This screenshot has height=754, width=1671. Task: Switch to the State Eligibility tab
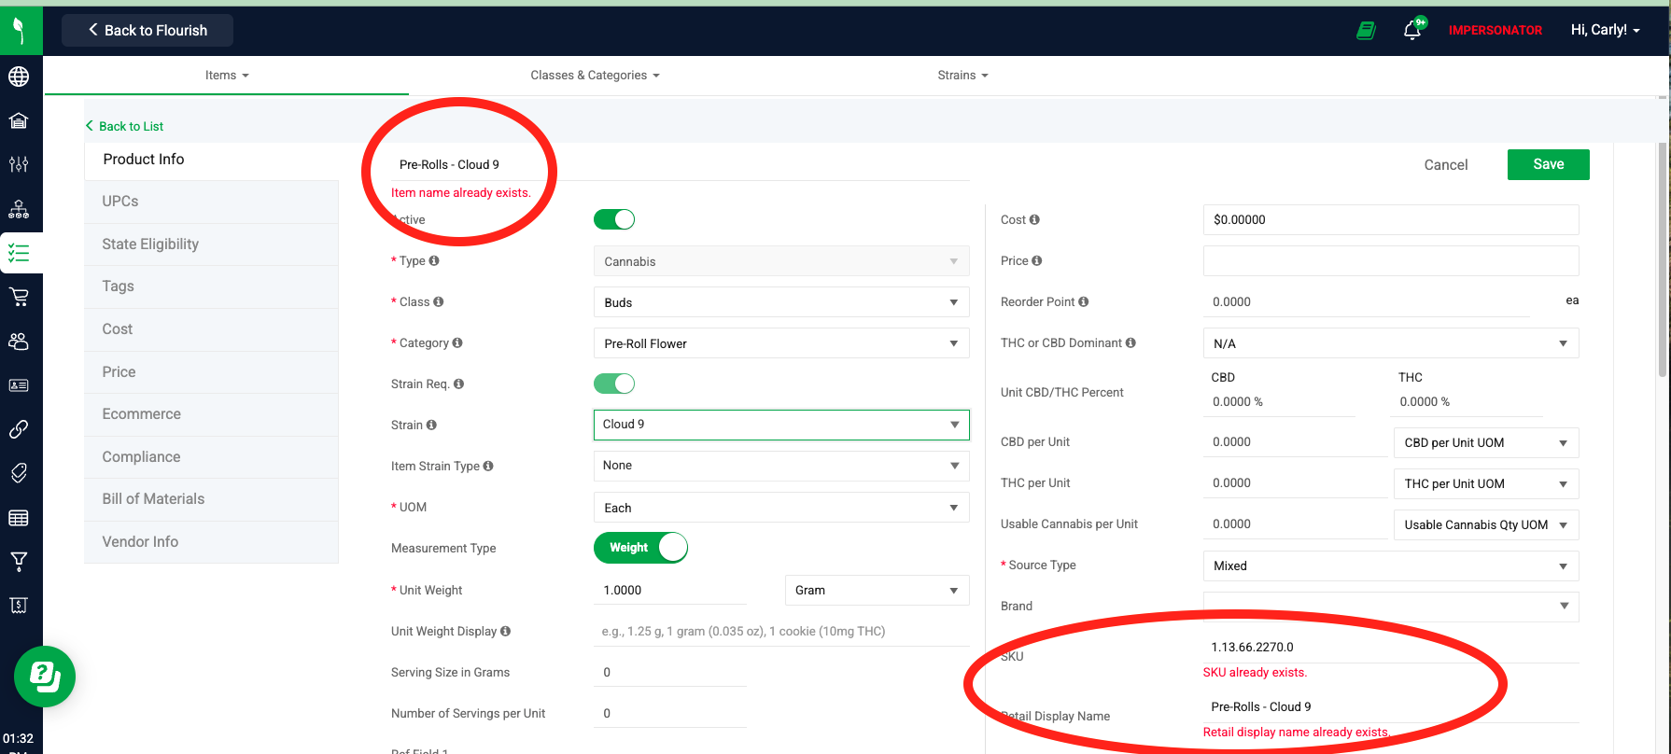(211, 244)
